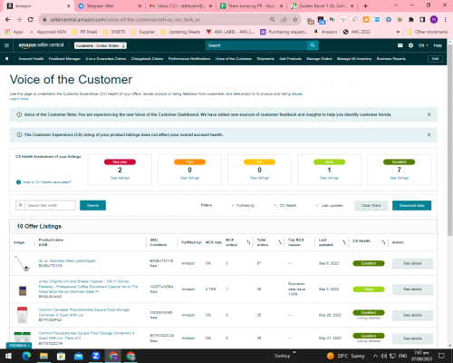Open Windows Start menu

(x=8, y=356)
